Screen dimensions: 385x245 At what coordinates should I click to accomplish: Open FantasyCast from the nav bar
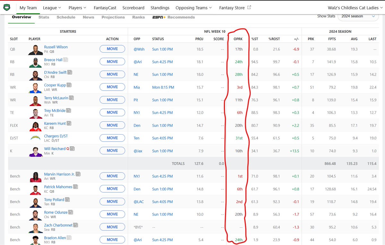105,8
